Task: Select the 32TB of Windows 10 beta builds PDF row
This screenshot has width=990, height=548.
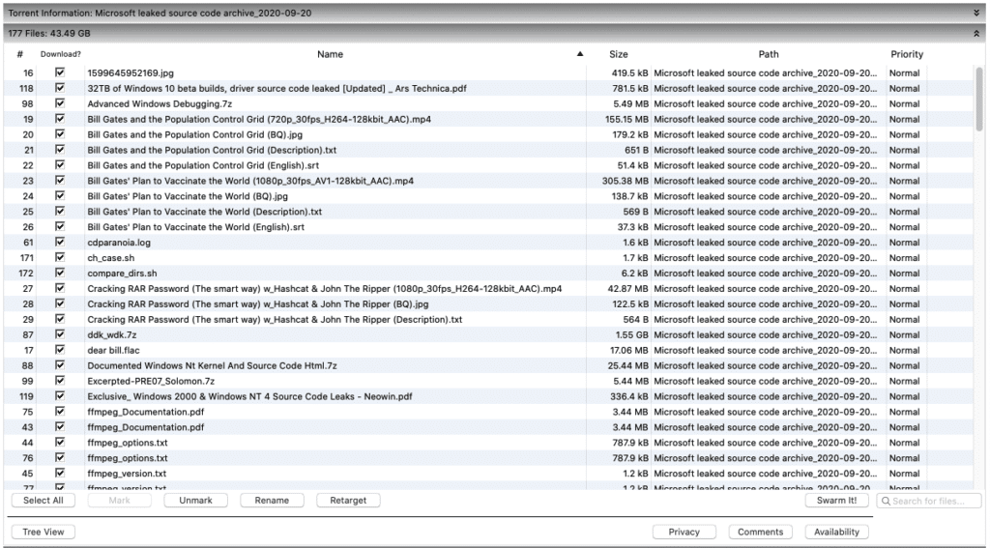Action: pyautogui.click(x=277, y=88)
